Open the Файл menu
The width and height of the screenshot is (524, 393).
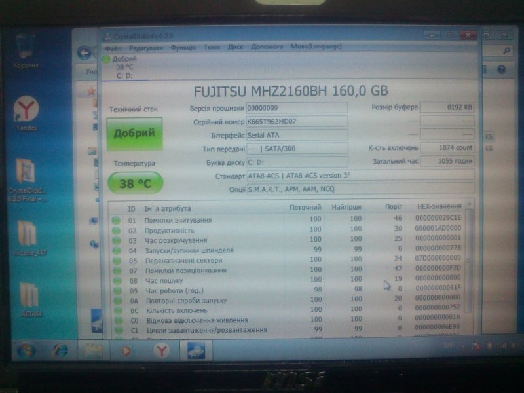pyautogui.click(x=112, y=47)
